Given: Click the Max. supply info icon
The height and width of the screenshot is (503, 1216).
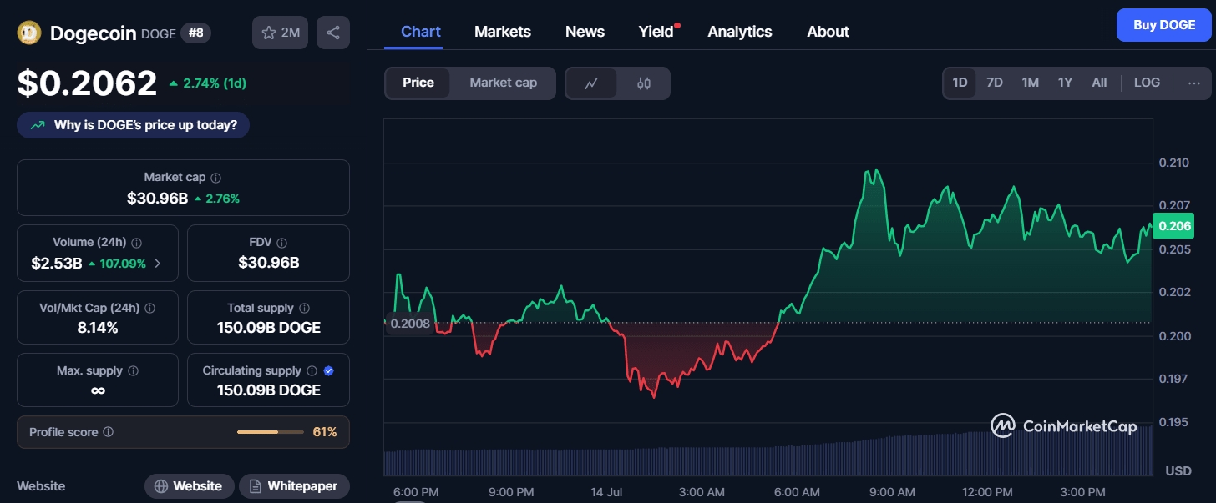Looking at the screenshot, I should (133, 370).
